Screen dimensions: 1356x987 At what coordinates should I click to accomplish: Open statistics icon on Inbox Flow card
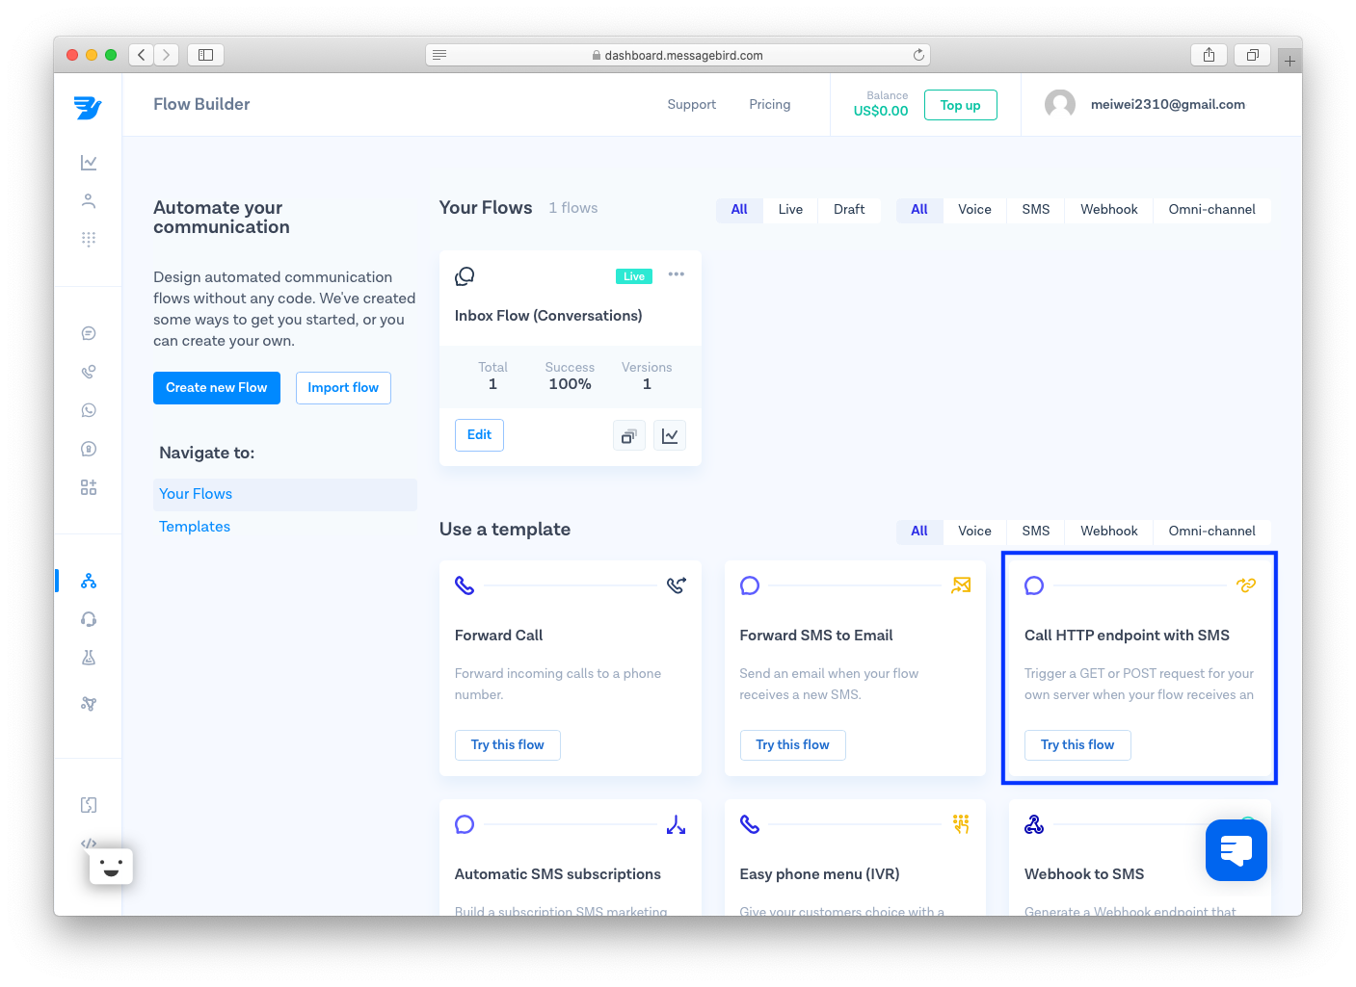(670, 435)
